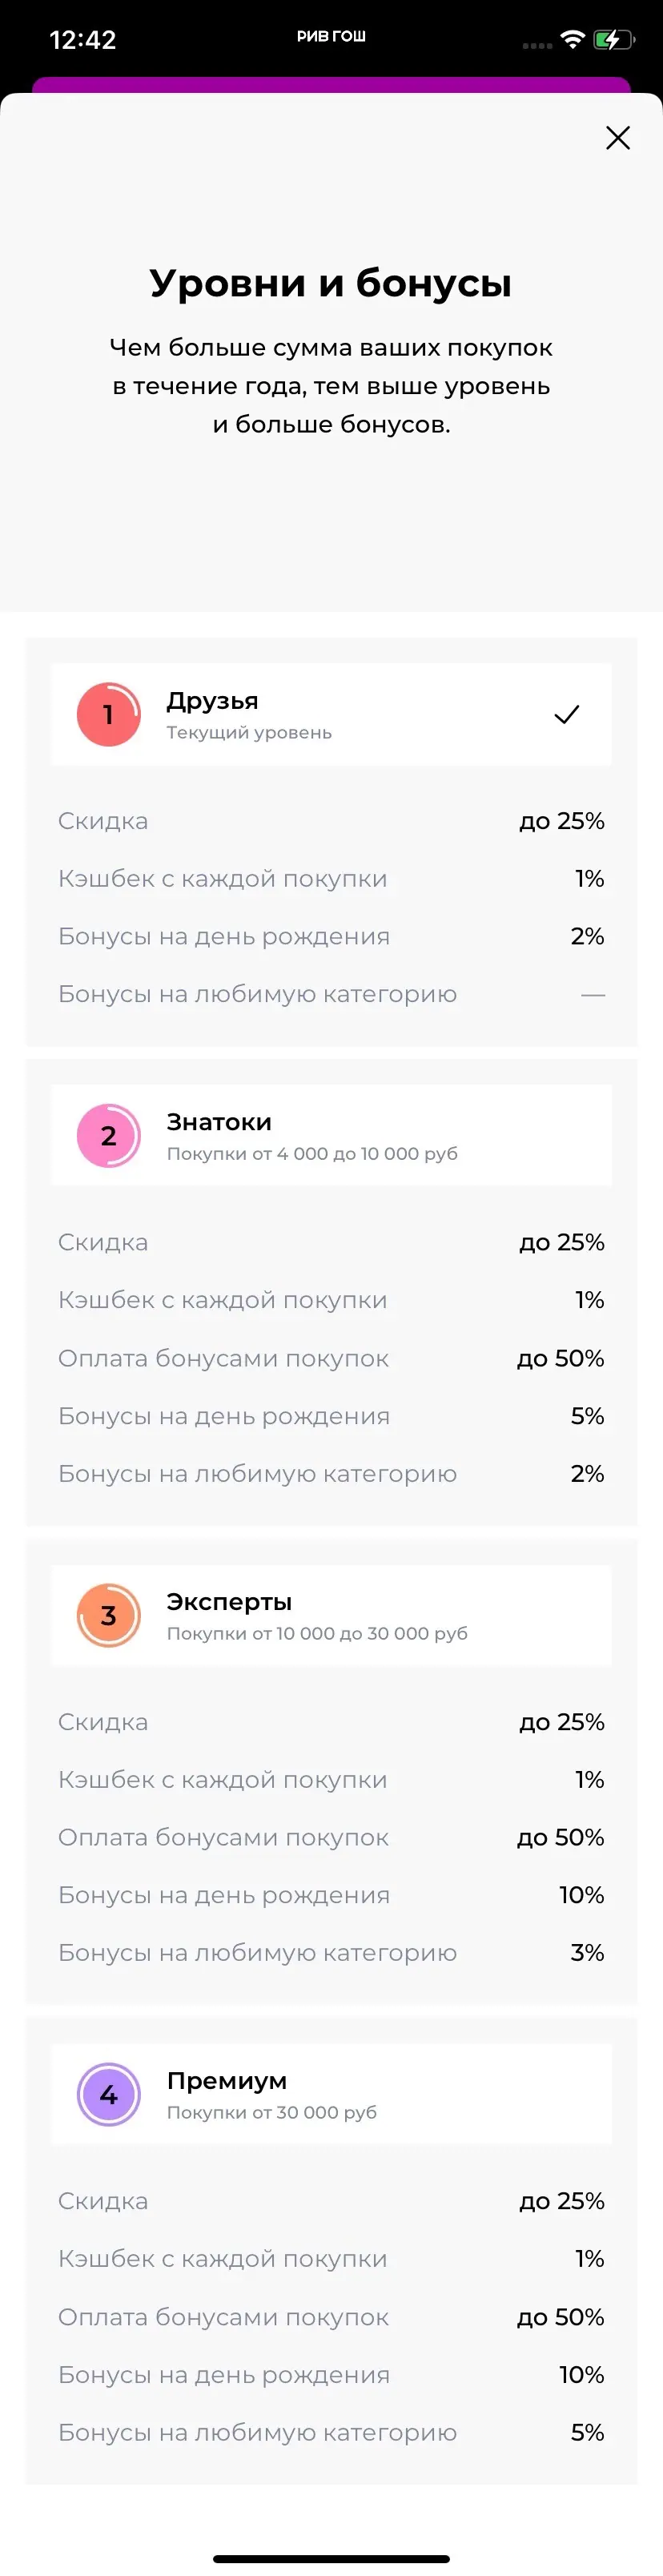
Task: Tap the battery charging icon
Action: coord(612,40)
